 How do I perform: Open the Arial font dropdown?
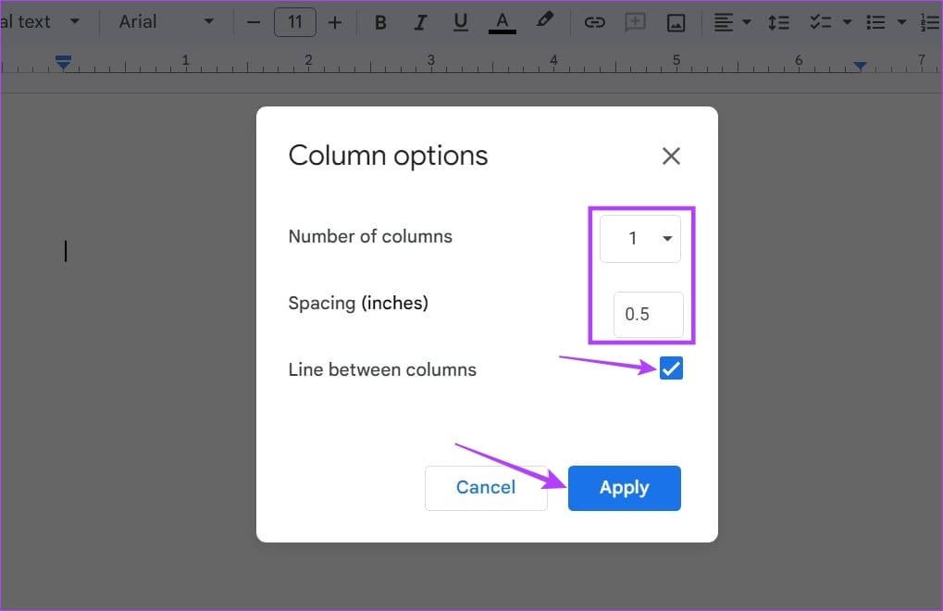pyautogui.click(x=166, y=21)
